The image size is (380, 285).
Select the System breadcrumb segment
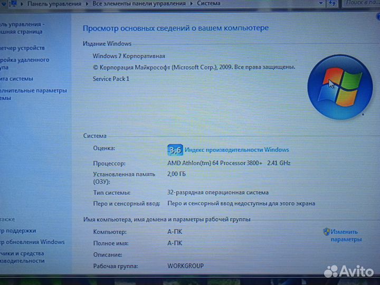(x=208, y=3)
